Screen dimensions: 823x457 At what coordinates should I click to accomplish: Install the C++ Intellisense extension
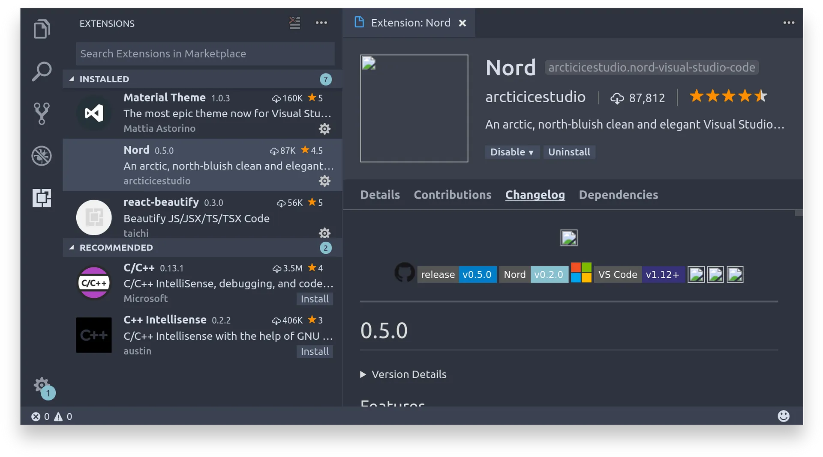[x=315, y=351]
